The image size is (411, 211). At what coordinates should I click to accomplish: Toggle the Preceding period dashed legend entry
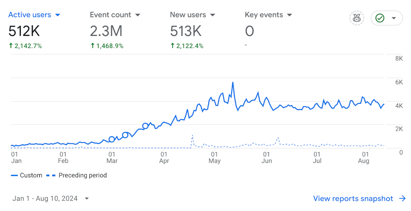click(x=77, y=175)
